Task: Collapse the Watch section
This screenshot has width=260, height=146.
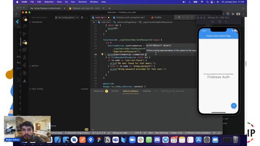Action: (x=34, y=66)
